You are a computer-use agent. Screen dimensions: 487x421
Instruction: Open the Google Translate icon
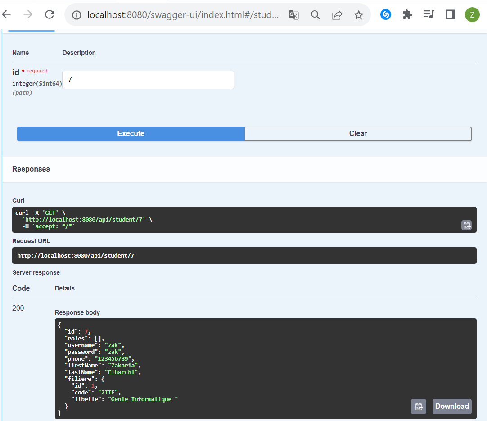(x=293, y=14)
